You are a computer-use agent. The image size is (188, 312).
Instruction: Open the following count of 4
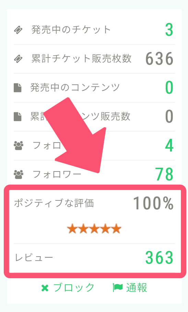(x=169, y=145)
